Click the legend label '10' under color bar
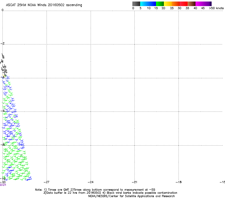This screenshot has width=225, height=198. 149,8
